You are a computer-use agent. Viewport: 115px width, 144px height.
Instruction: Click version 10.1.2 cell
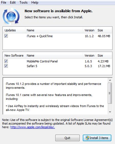click(89, 36)
